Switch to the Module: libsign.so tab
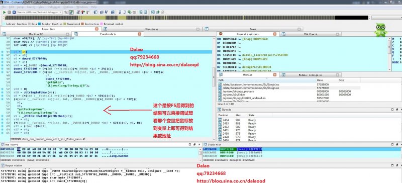 pos(310,75)
